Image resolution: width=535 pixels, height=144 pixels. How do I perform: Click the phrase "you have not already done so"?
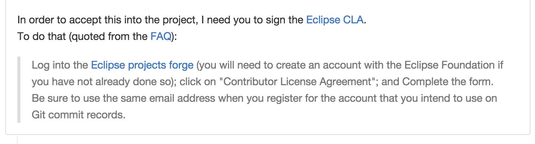coord(101,82)
